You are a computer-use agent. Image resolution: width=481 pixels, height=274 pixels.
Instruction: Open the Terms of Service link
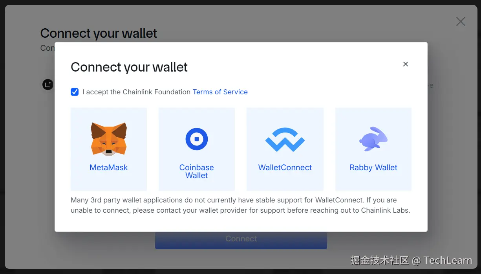220,92
